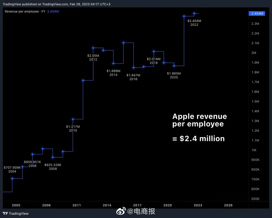Click the 1M y-axis label
This screenshot has height=218, width=272.
[254, 150]
